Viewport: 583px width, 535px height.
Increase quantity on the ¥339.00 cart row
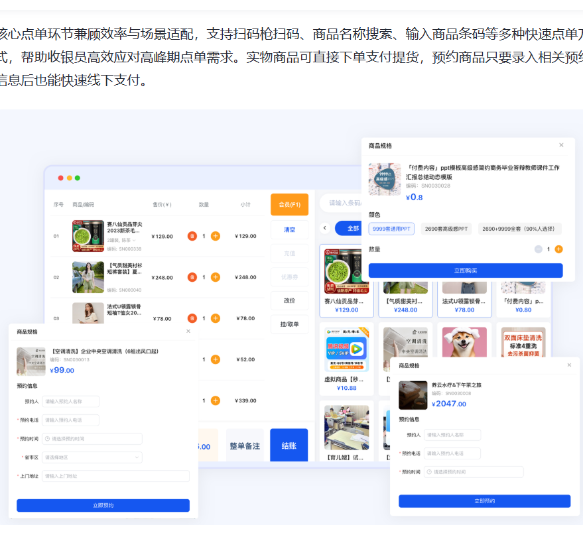tap(215, 400)
